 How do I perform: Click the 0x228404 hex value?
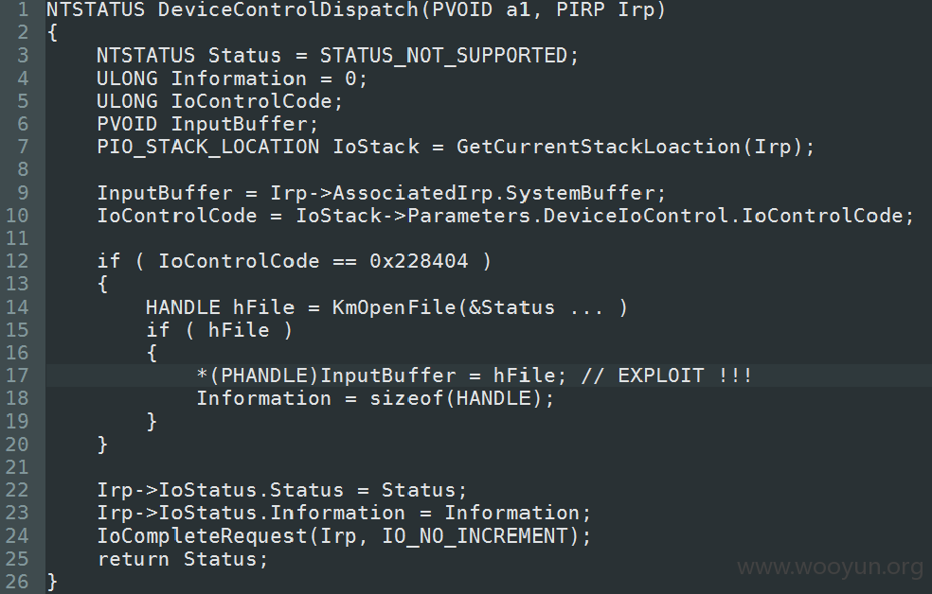point(419,261)
